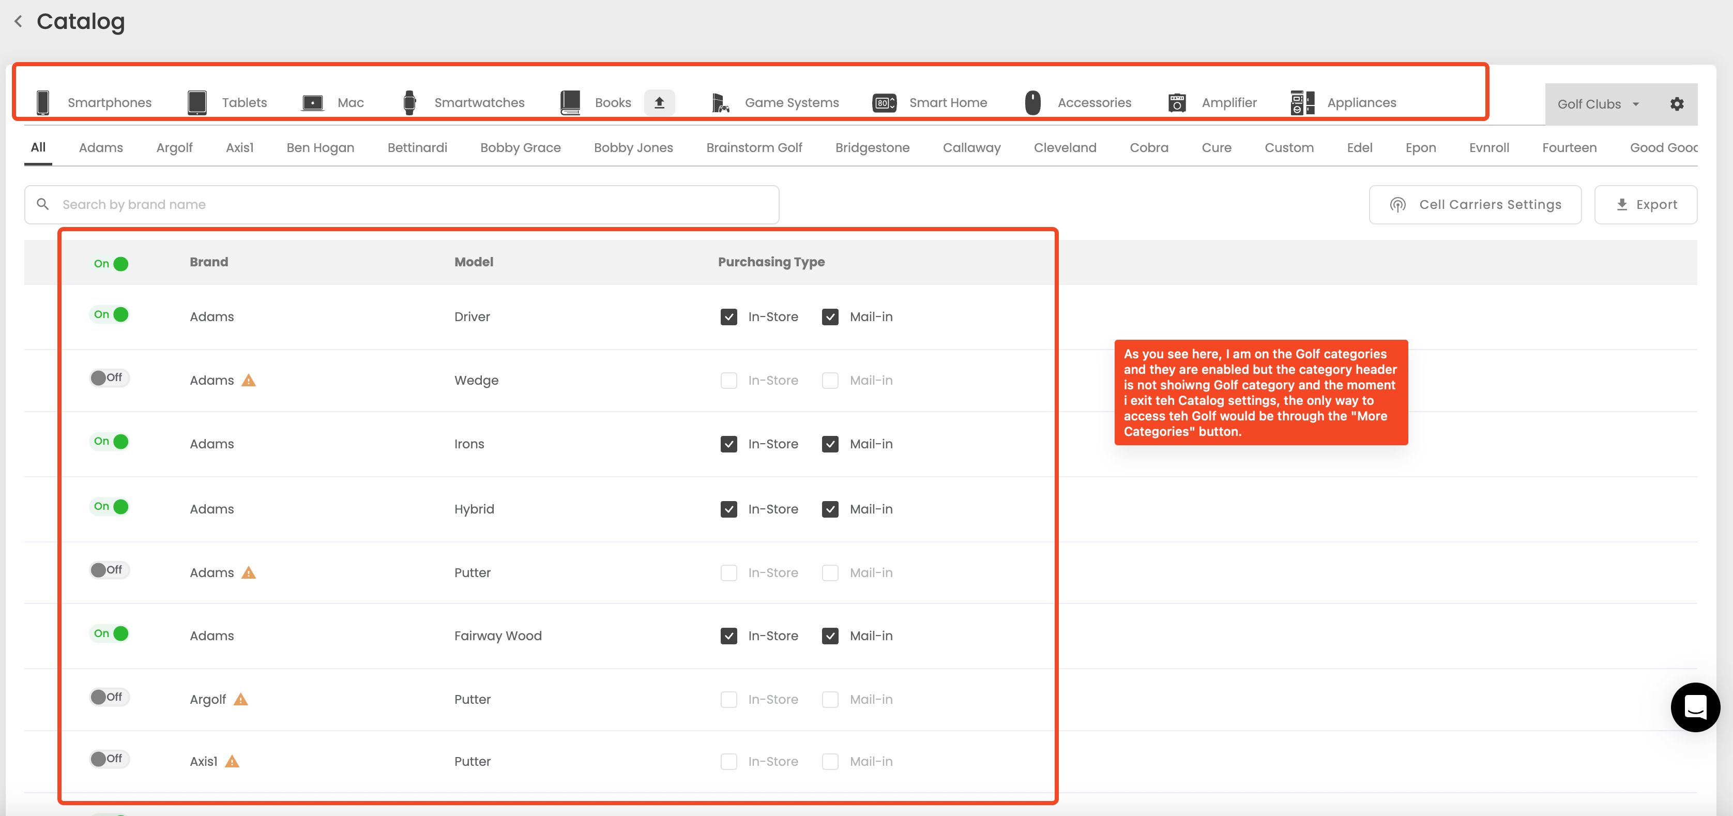
Task: Turn off the Adams Driver toggle
Action: click(x=110, y=314)
